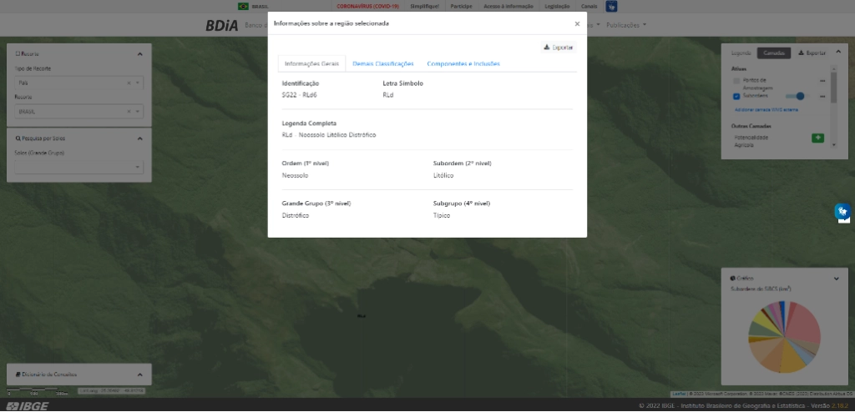Collapse the Recorte panel
The height and width of the screenshot is (412, 855).
[x=139, y=54]
